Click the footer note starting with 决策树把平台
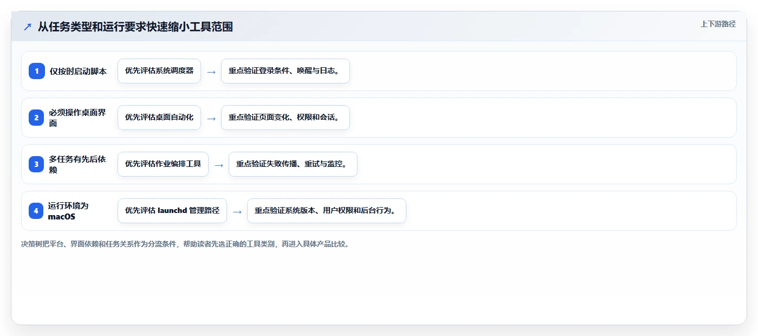The width and height of the screenshot is (758, 336). click(x=186, y=244)
